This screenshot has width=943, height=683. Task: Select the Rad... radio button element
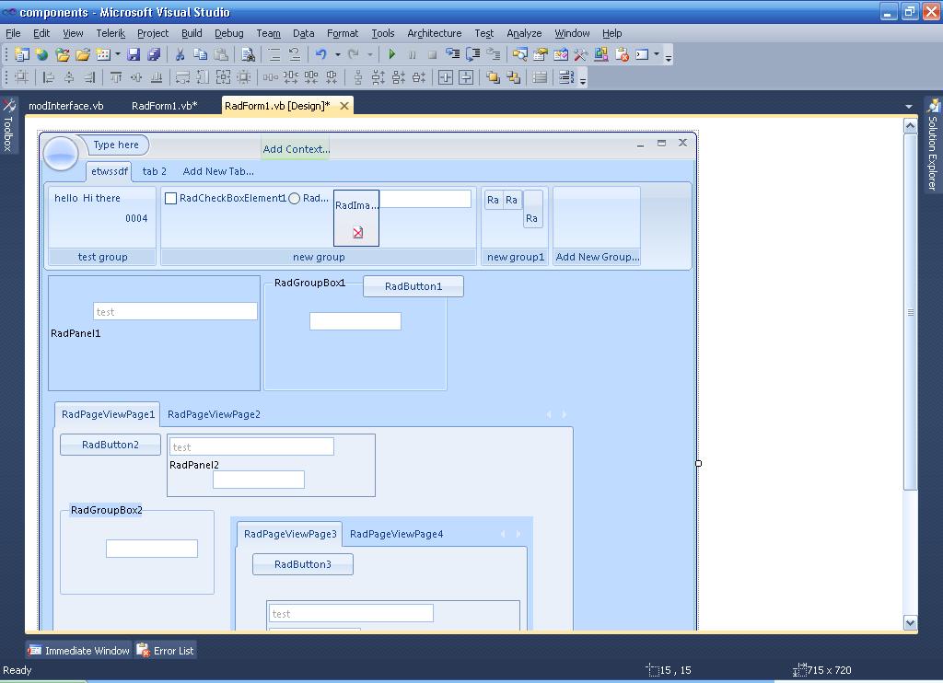294,199
